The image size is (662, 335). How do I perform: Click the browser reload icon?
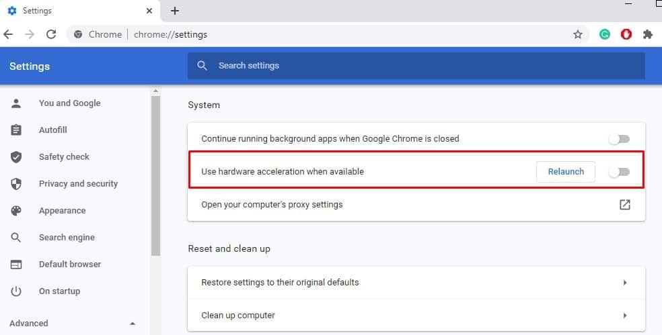[x=51, y=34]
